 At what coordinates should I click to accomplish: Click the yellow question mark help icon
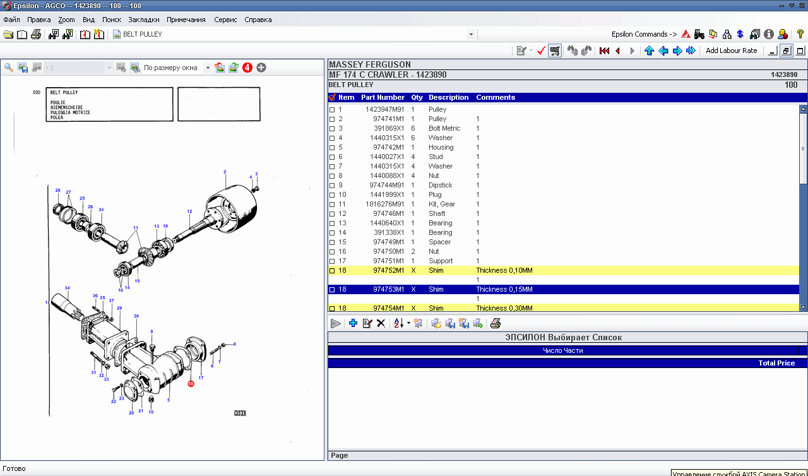click(x=800, y=34)
